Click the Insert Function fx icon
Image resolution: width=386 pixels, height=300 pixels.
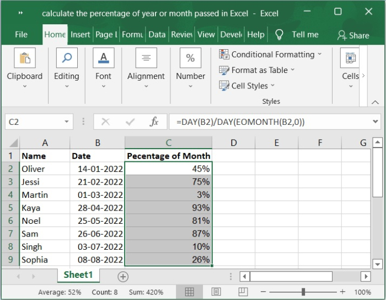pyautogui.click(x=154, y=122)
